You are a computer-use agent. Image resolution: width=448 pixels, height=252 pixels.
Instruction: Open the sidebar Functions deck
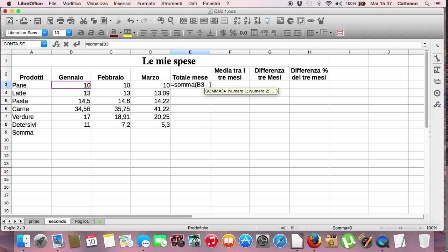click(437, 105)
